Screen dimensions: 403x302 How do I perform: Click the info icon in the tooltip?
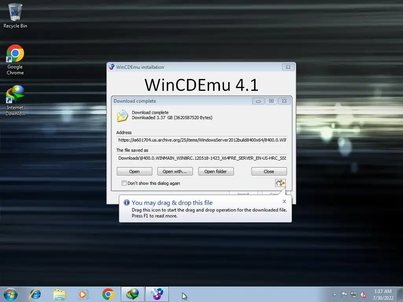point(126,203)
